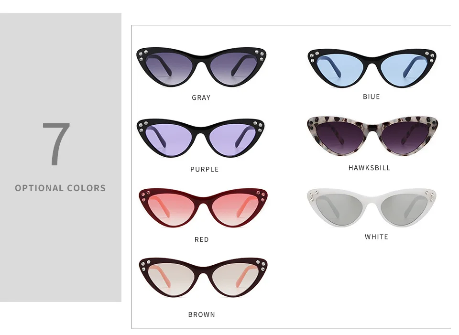Choose the purple lens sunglasses image

pos(200,138)
